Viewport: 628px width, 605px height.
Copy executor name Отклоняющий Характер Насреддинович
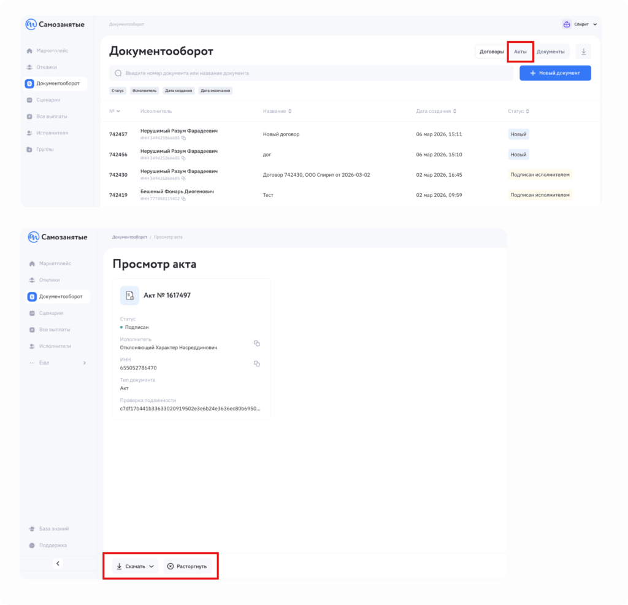click(x=257, y=344)
